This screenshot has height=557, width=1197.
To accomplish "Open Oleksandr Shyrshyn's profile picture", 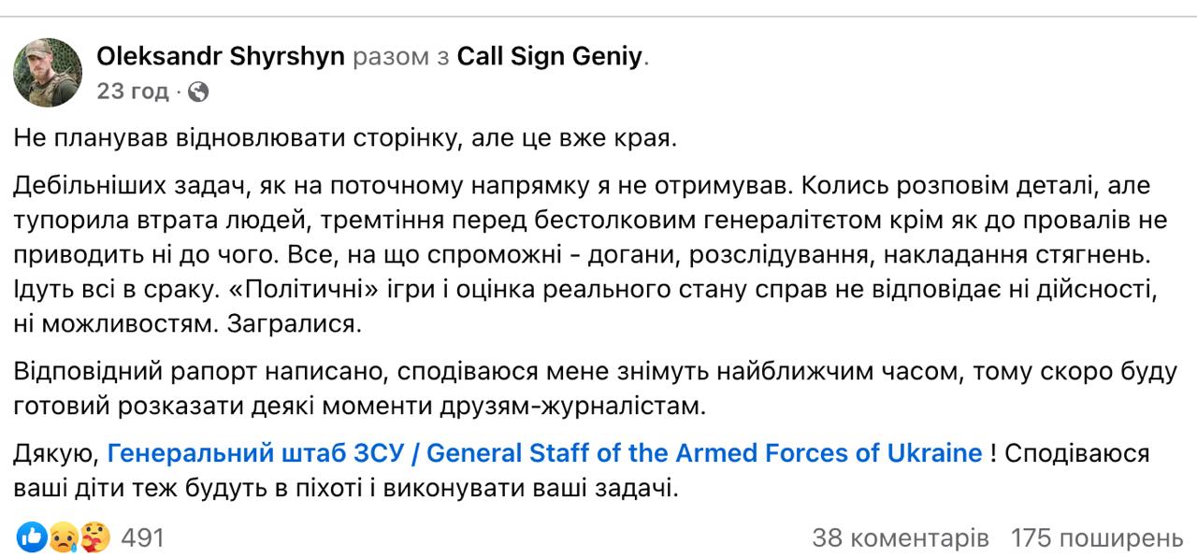I will pos(49,73).
